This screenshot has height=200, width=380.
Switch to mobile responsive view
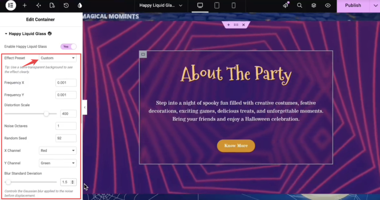click(233, 5)
